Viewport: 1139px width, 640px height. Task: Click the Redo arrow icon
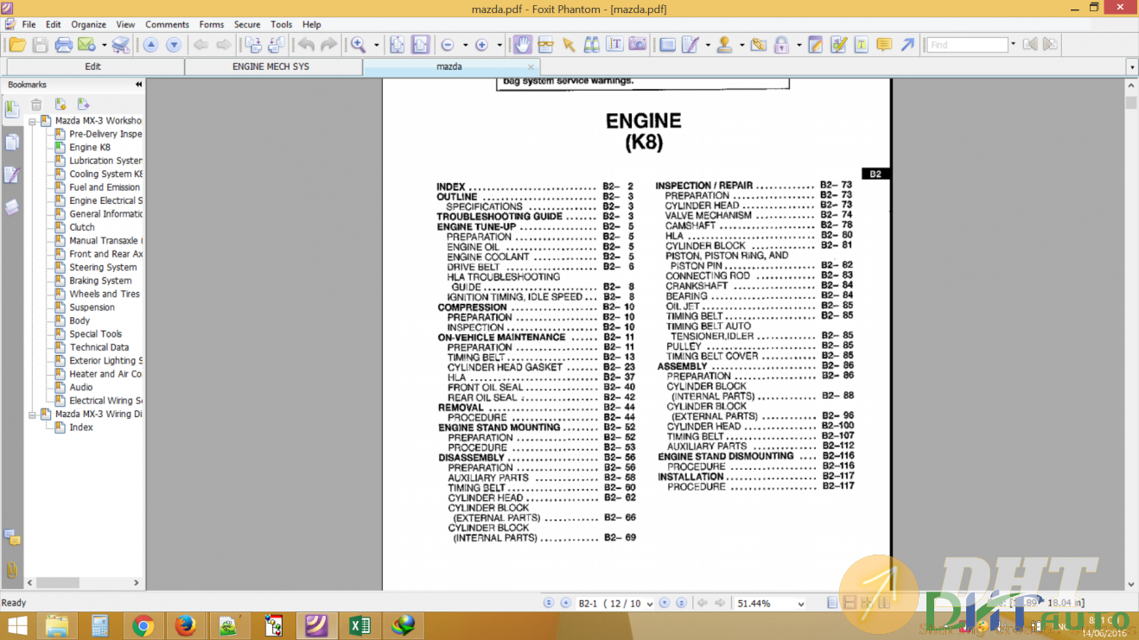(x=328, y=45)
